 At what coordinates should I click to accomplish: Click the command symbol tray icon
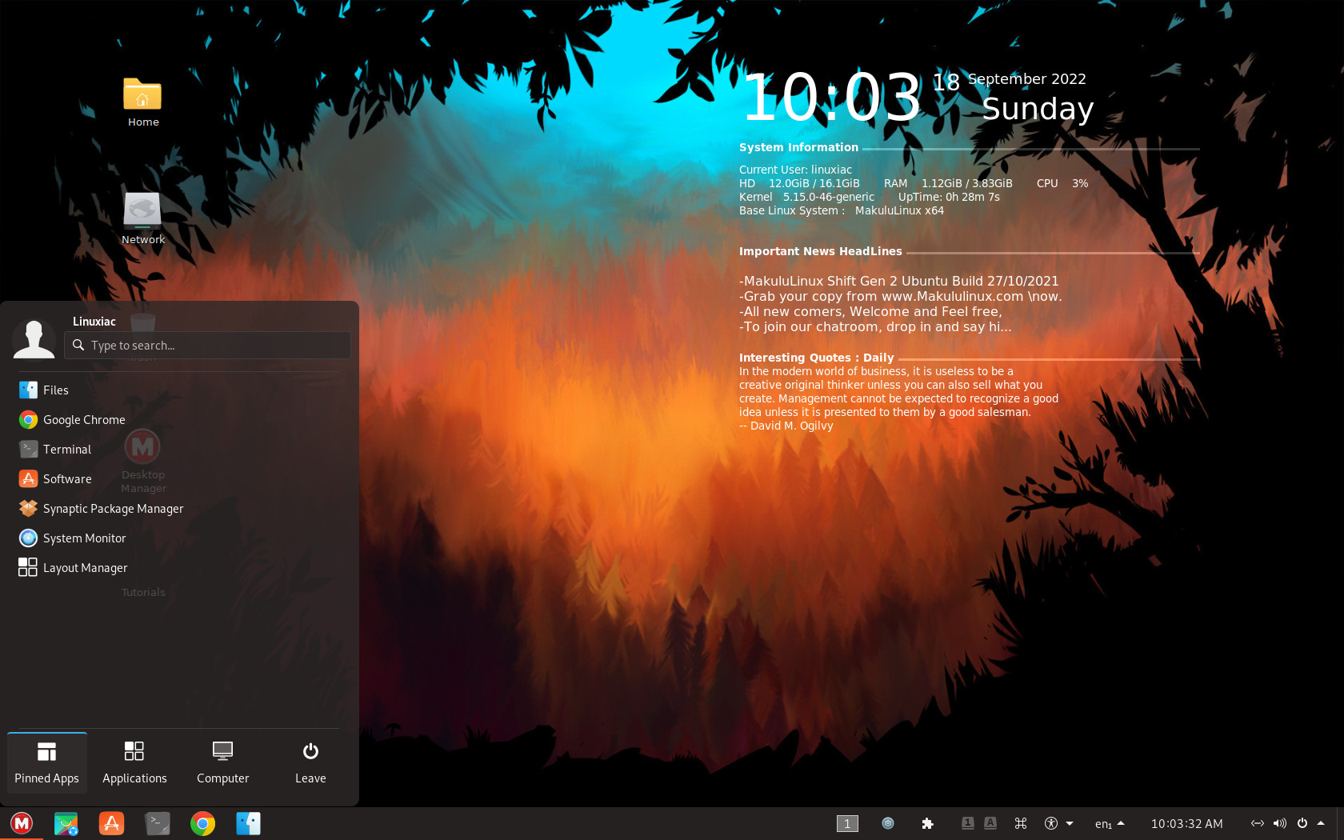[x=1021, y=823]
